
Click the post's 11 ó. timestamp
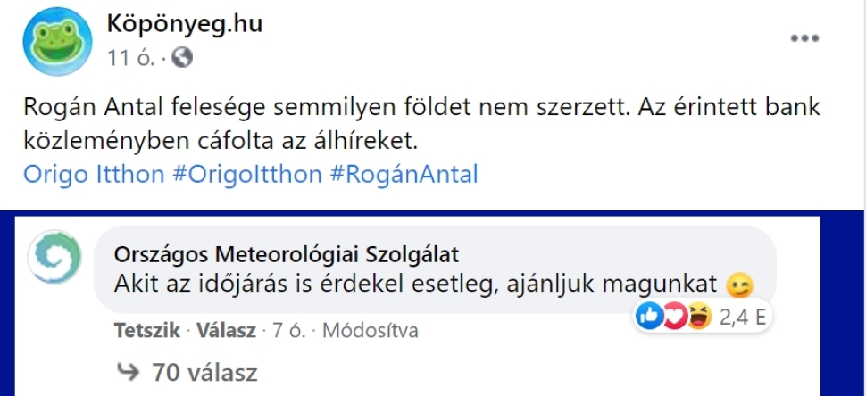pos(131,59)
